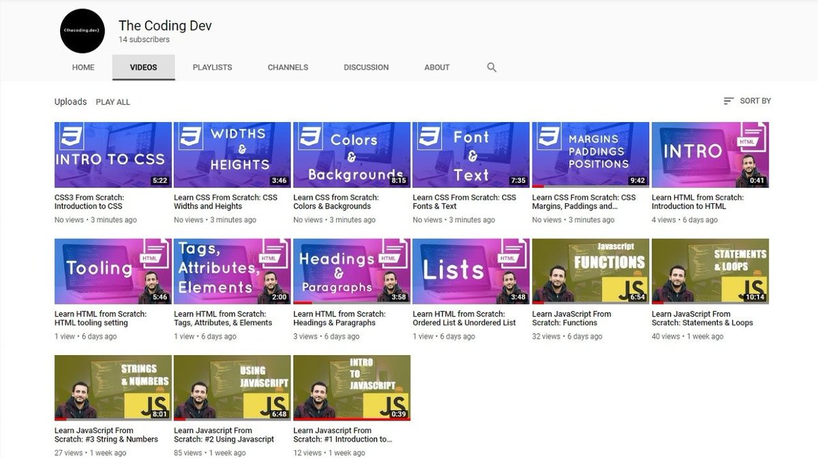This screenshot has height=458, width=818.
Task: Click the 0:39 duration badge
Action: coord(398,414)
